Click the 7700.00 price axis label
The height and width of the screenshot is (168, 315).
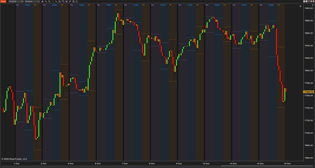point(309,133)
